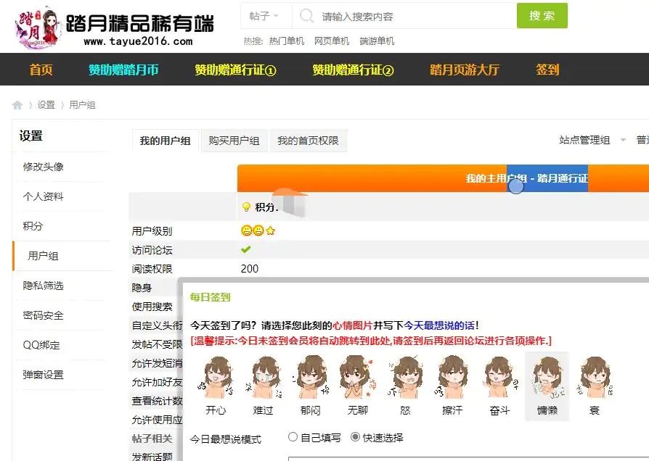Image resolution: width=649 pixels, height=461 pixels.
Task: Click the user level smiley star icons
Action: point(258,230)
